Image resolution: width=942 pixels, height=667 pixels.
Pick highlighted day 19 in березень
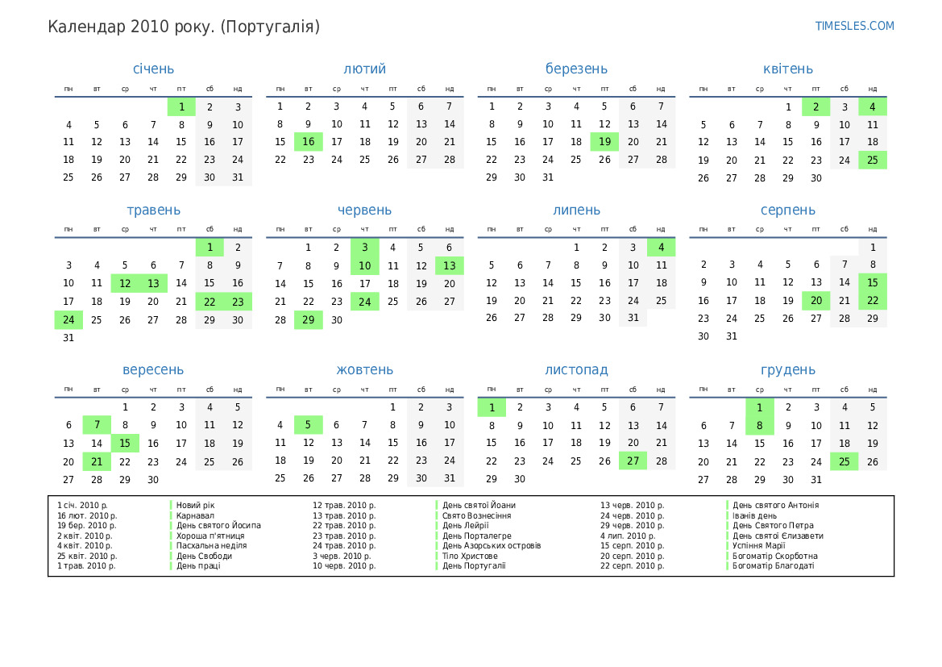click(x=604, y=142)
